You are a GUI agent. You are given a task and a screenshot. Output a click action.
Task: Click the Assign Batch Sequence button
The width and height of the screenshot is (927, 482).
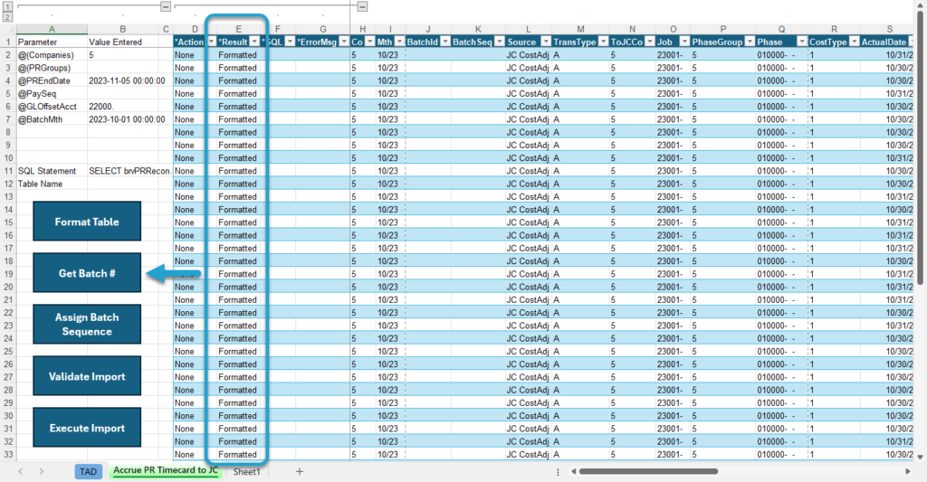pos(87,325)
